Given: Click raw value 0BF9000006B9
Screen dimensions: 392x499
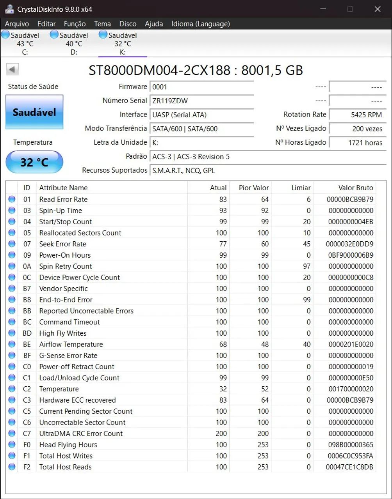Looking at the screenshot, I should pos(351,255).
